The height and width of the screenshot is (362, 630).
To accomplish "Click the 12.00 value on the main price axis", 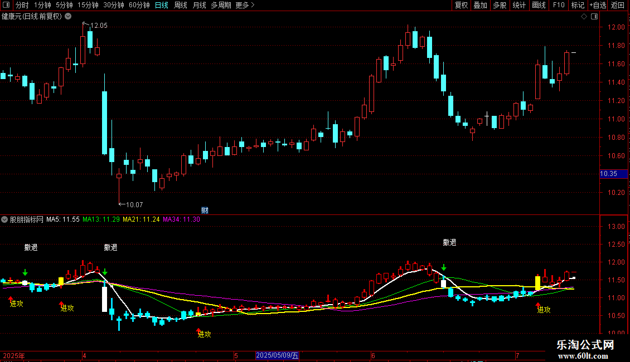I will (x=616, y=27).
